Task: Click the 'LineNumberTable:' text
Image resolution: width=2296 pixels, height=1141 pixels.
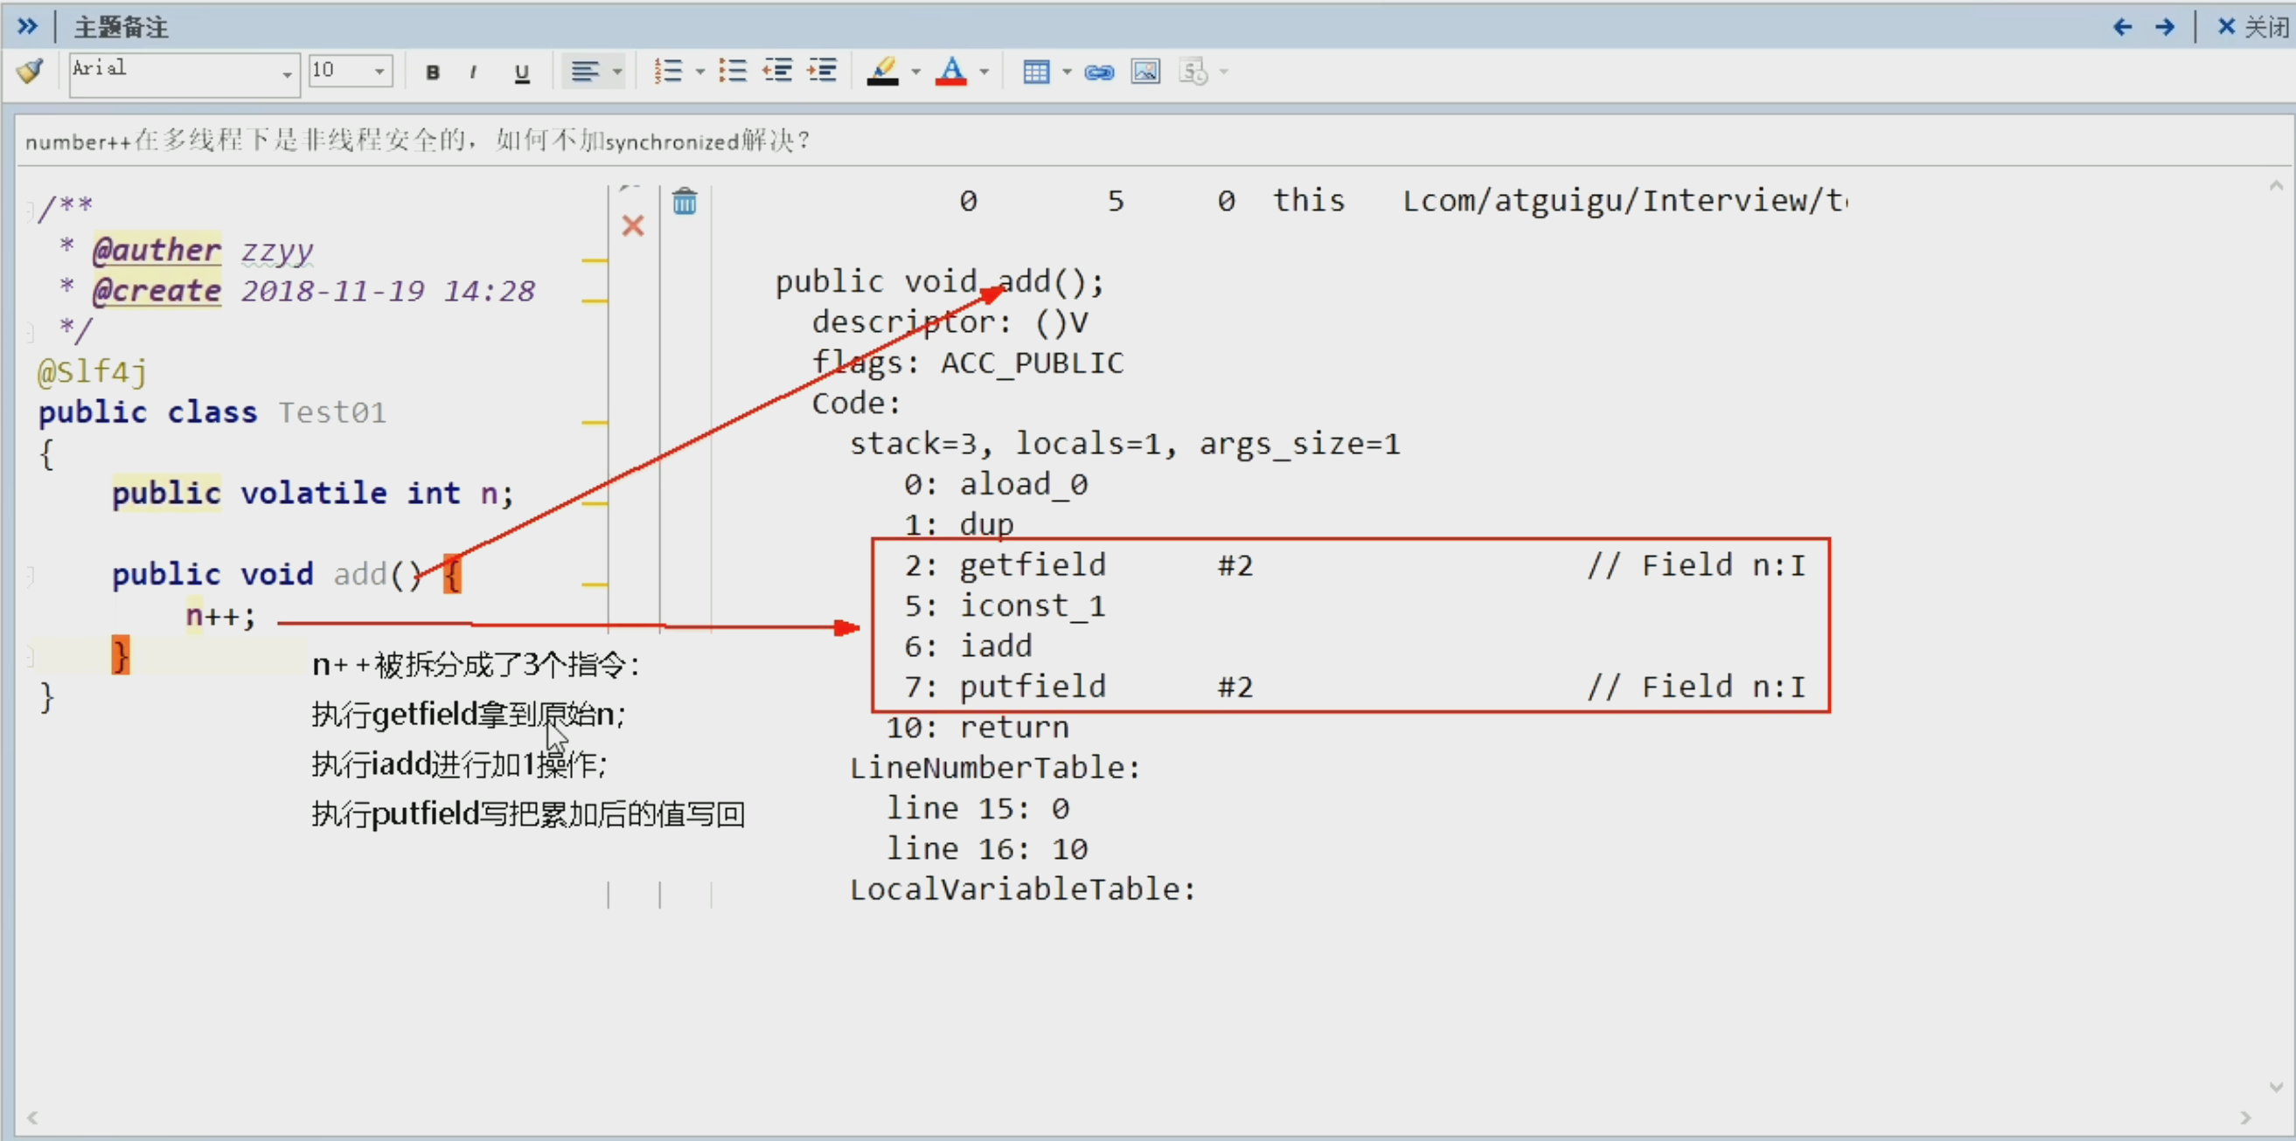Action: point(994,767)
